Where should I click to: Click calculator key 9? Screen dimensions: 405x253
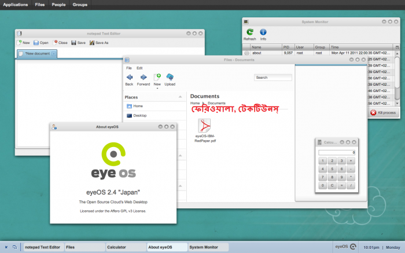(341, 177)
